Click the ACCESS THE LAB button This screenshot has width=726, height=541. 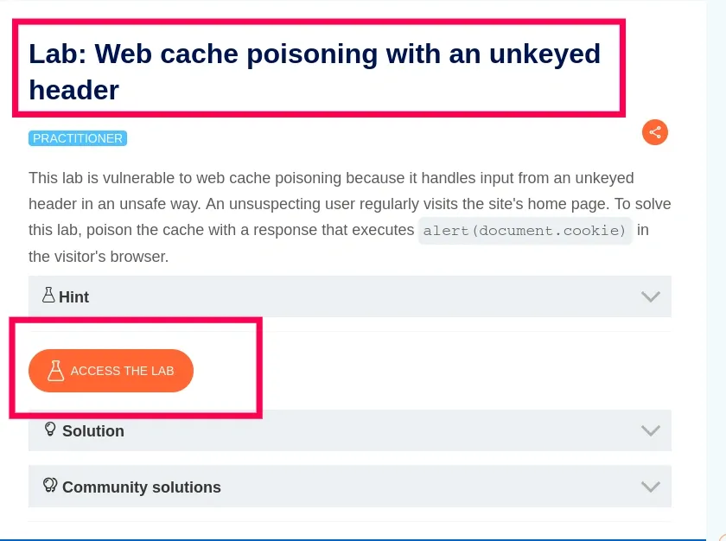point(111,370)
